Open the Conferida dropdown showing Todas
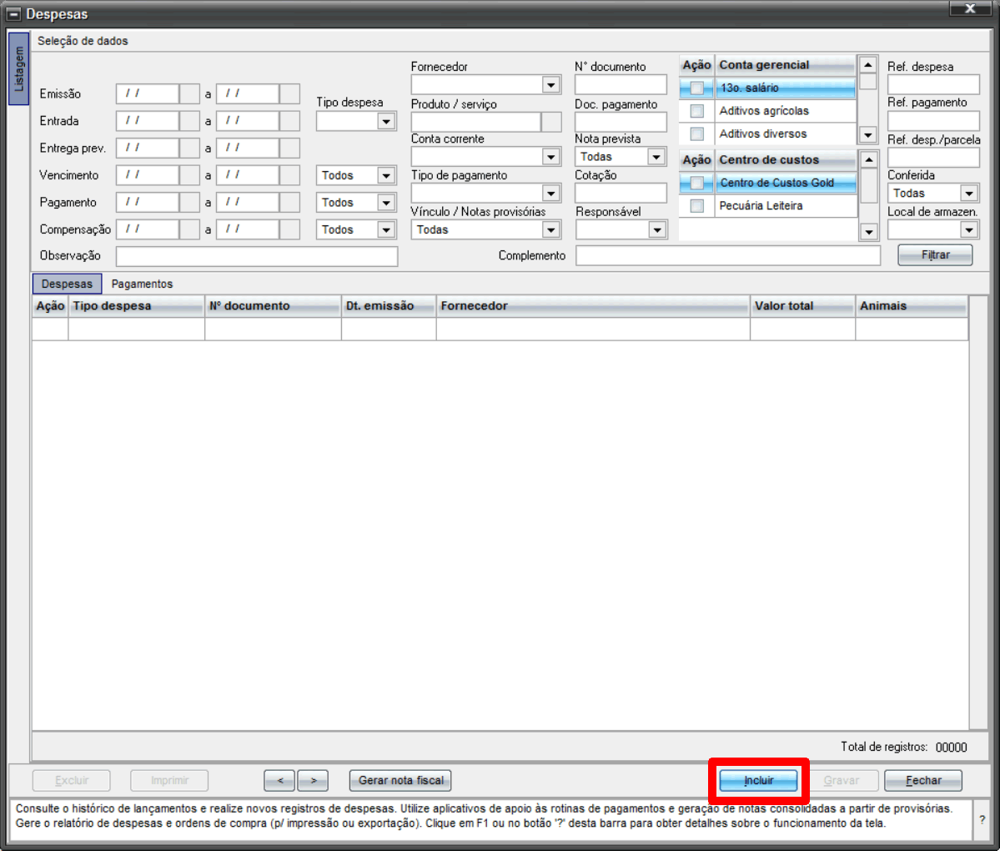 click(x=968, y=194)
